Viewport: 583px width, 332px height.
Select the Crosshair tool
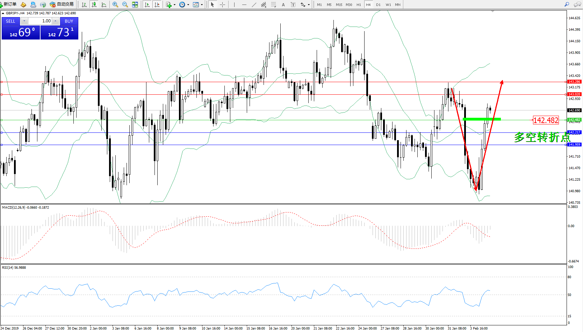coord(222,5)
